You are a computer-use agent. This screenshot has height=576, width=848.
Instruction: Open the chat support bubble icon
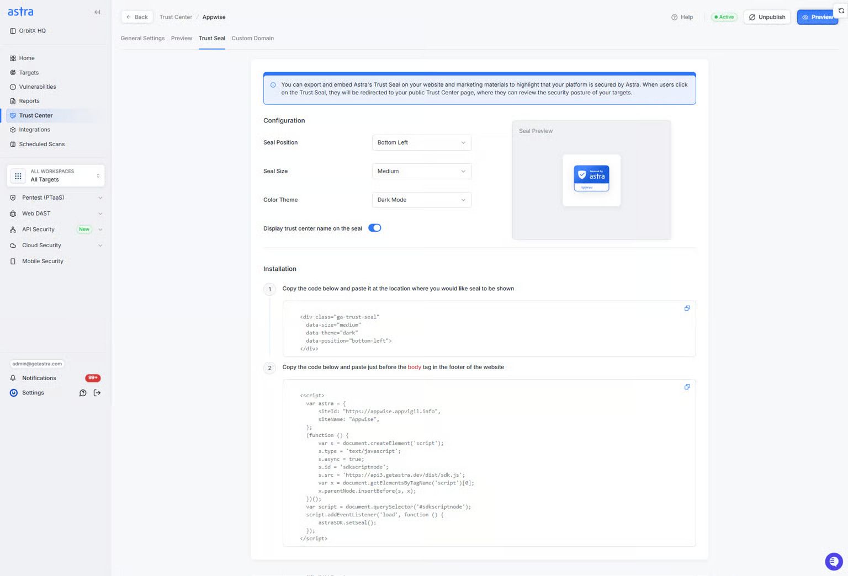834,562
